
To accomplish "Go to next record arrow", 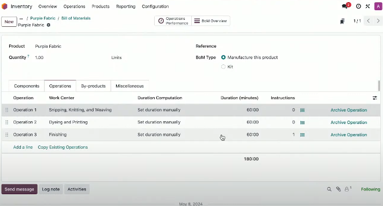I will (x=378, y=21).
